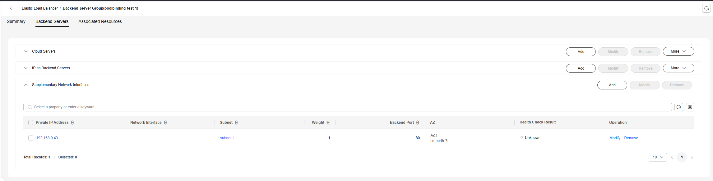Sort by Backend Port column icon
The width and height of the screenshot is (713, 181).
pyautogui.click(x=418, y=123)
